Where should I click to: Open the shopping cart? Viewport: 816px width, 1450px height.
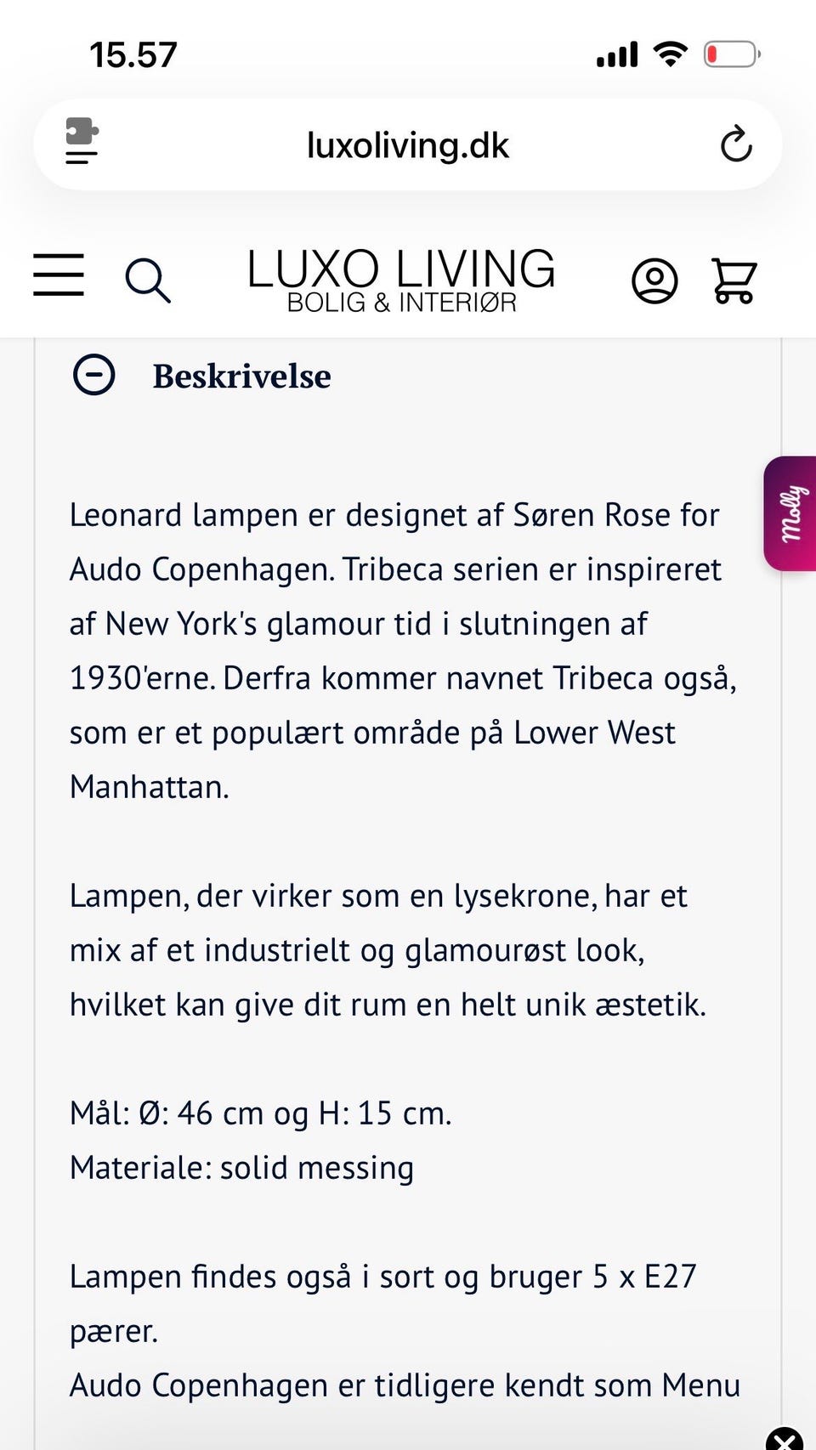pyautogui.click(x=734, y=280)
